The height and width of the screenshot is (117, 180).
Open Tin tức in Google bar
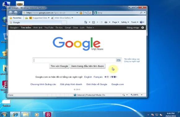point(59,28)
